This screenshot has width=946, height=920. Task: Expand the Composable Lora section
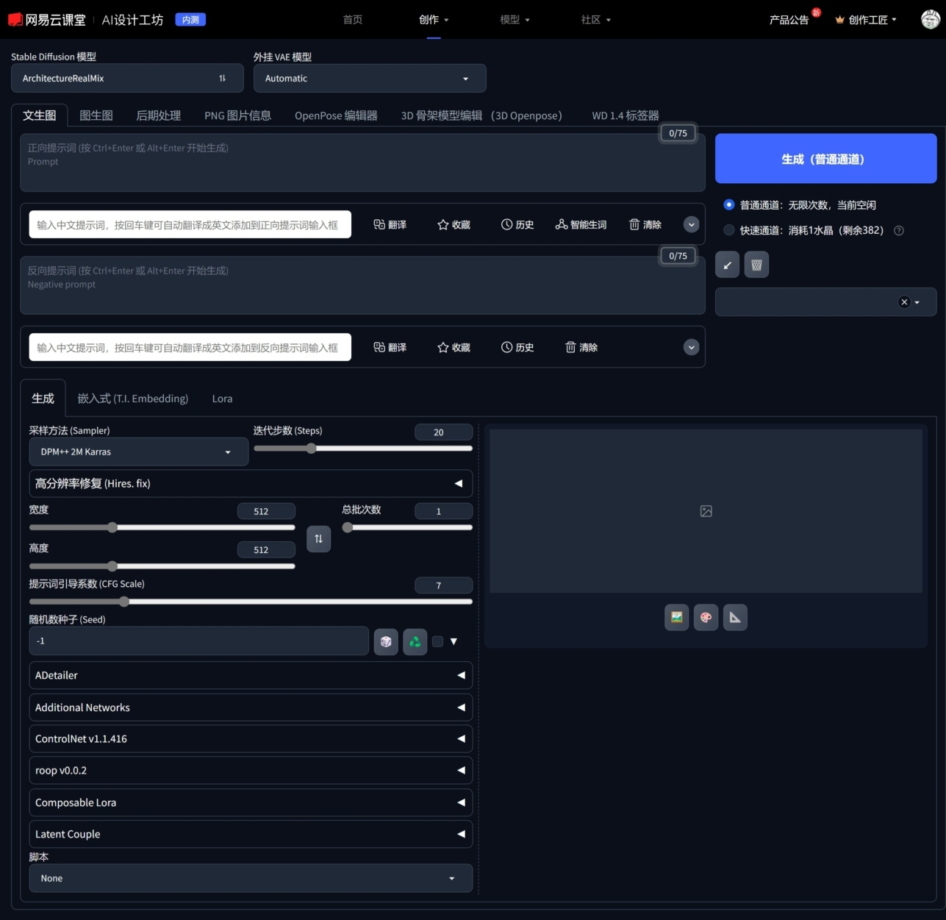[251, 802]
